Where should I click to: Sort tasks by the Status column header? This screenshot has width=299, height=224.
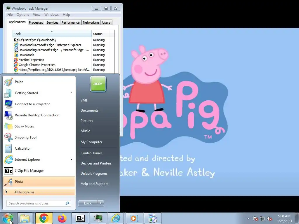[100, 34]
